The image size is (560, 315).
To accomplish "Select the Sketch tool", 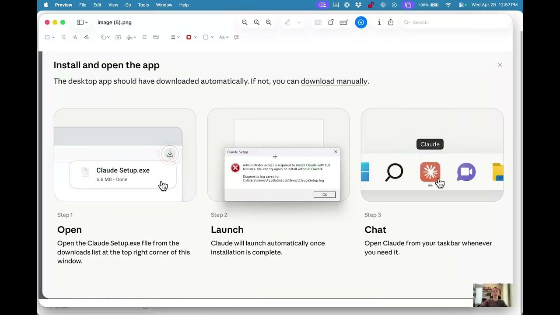I will coord(75,37).
